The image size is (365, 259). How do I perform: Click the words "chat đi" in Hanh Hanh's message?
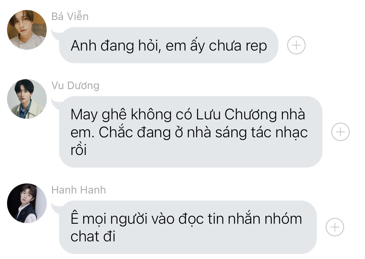93,237
